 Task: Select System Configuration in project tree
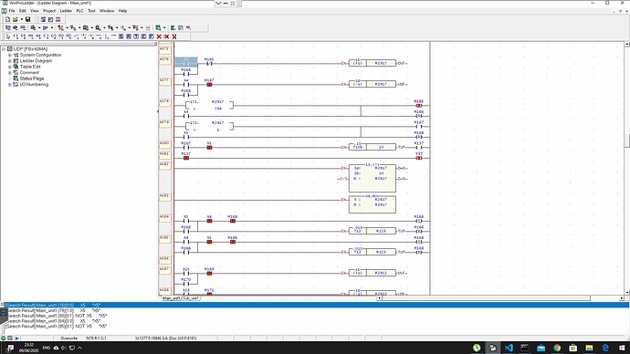point(40,55)
